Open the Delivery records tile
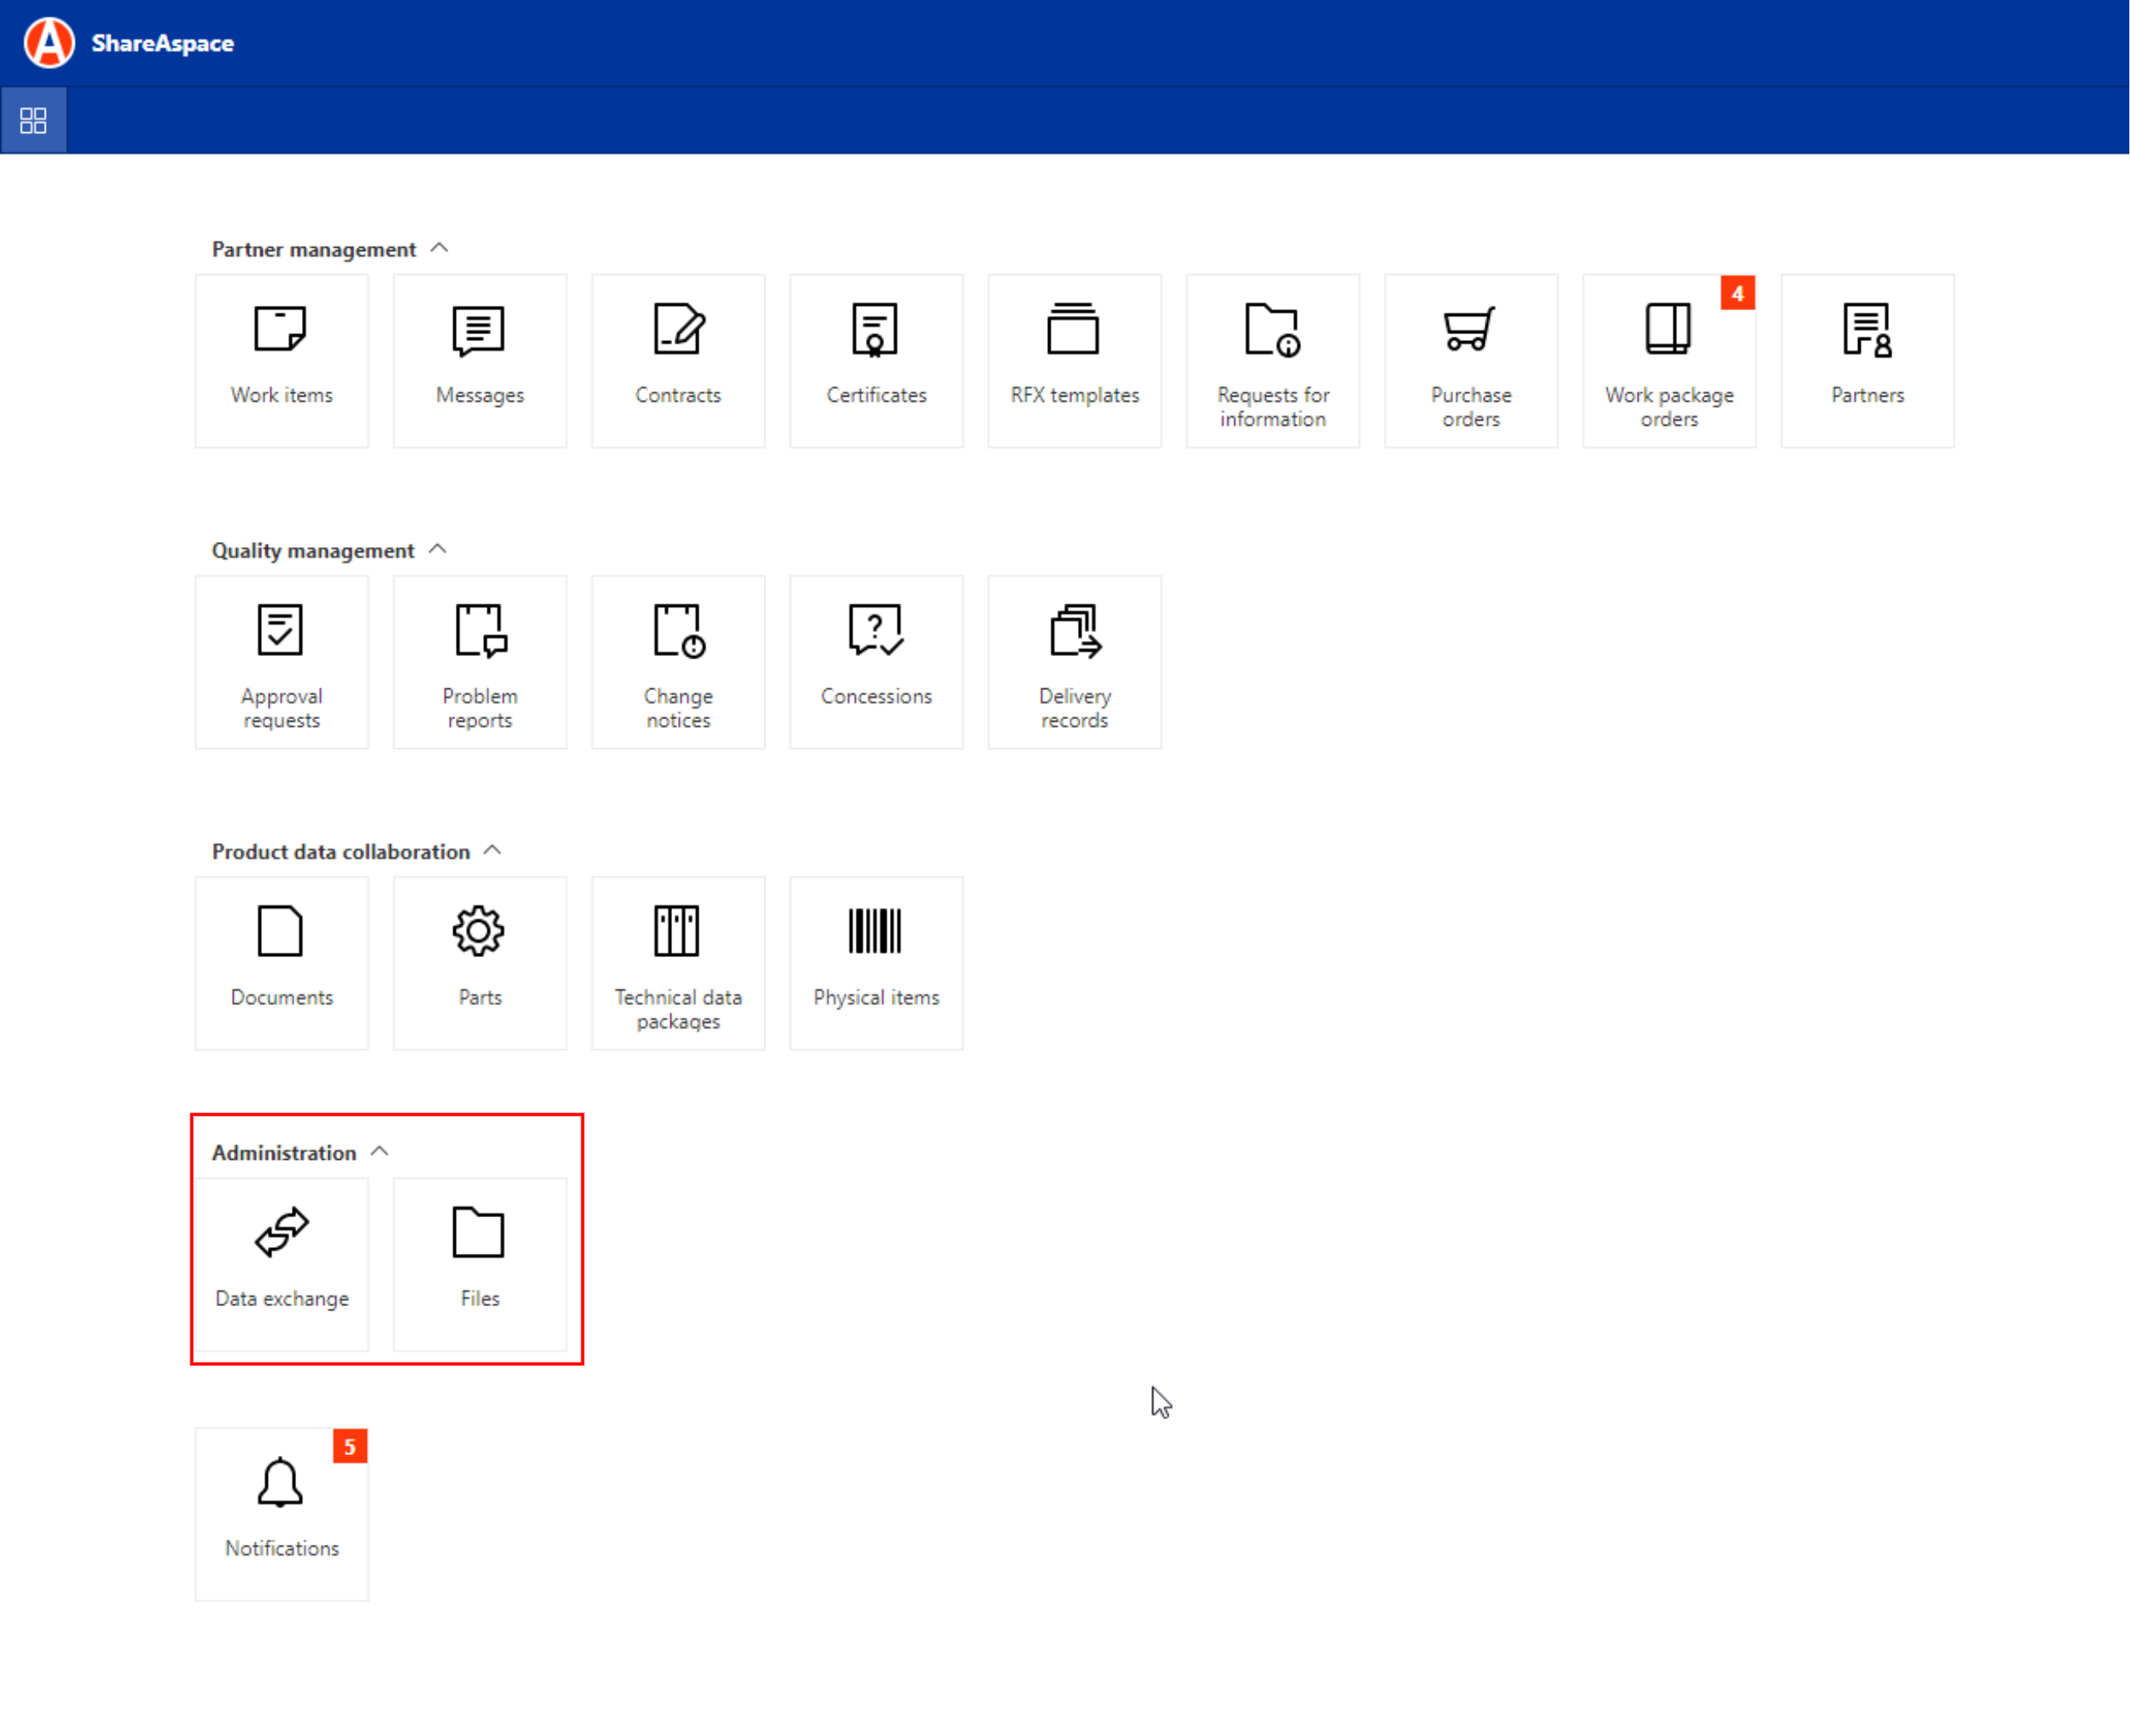The height and width of the screenshot is (1736, 2131). pyautogui.click(x=1074, y=661)
